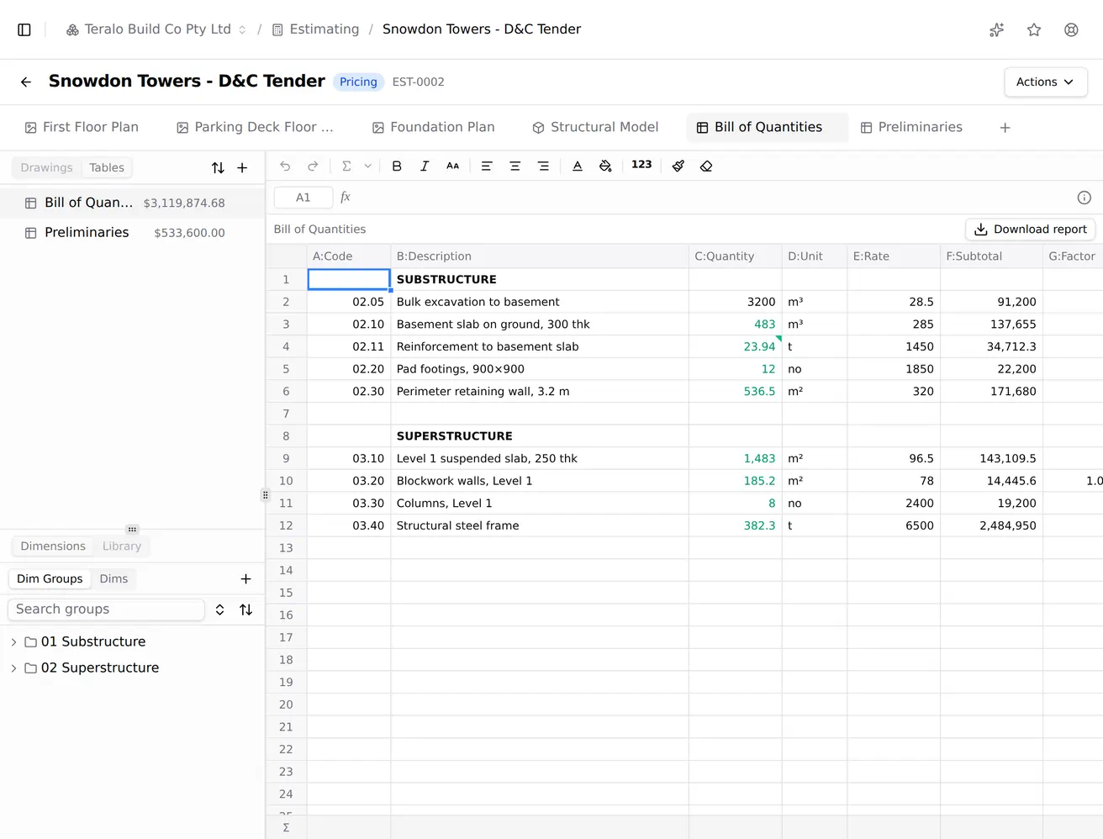Toggle to the Library panel

[x=122, y=546]
